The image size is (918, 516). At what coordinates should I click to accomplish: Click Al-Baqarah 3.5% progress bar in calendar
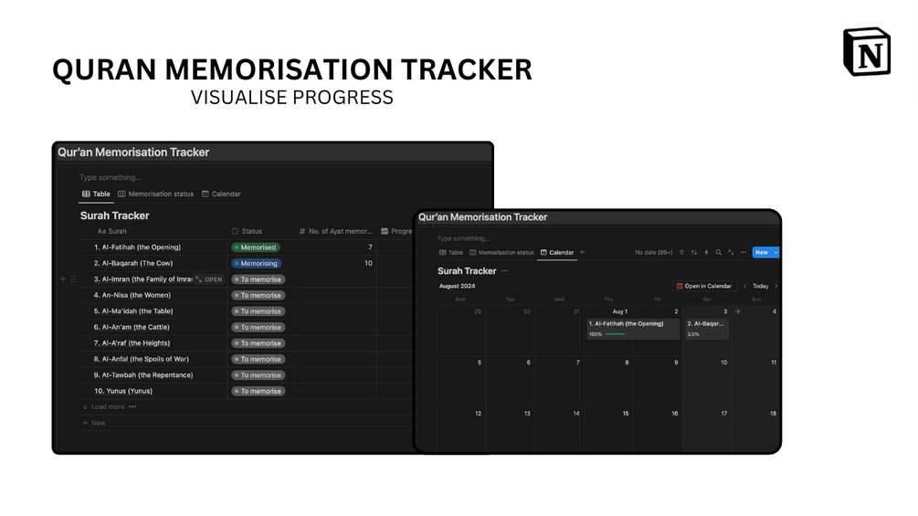(712, 334)
